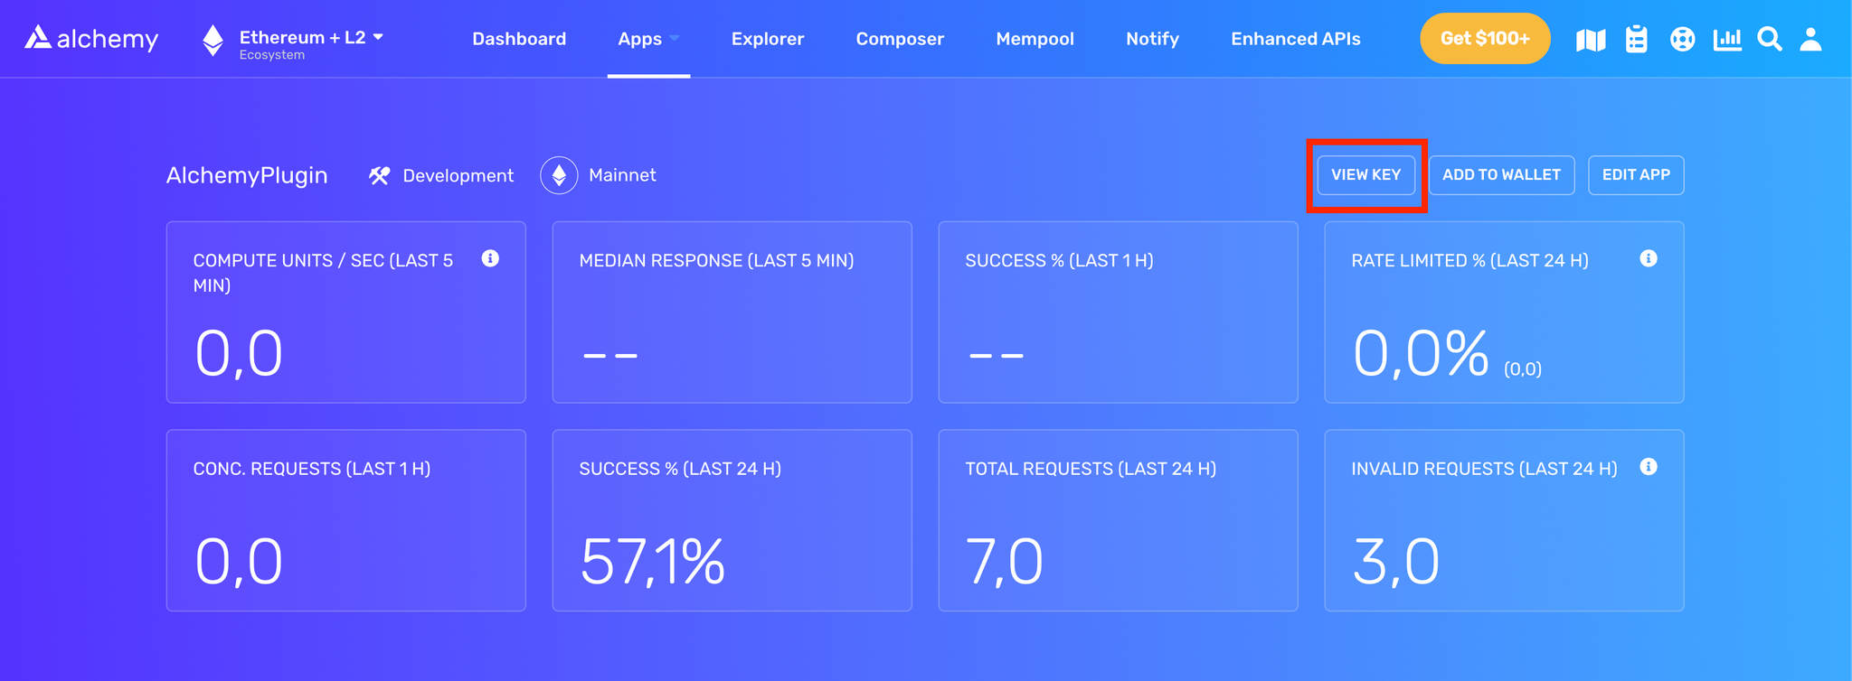1852x681 pixels.
Task: Open the Mempool page
Action: [x=1035, y=39]
